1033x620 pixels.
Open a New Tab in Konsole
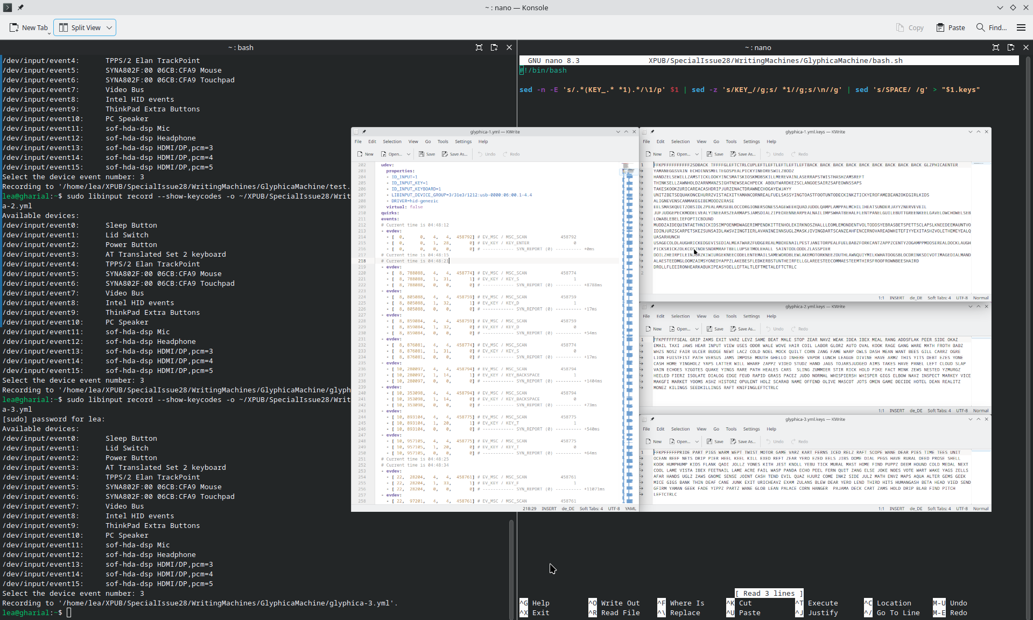click(x=29, y=27)
